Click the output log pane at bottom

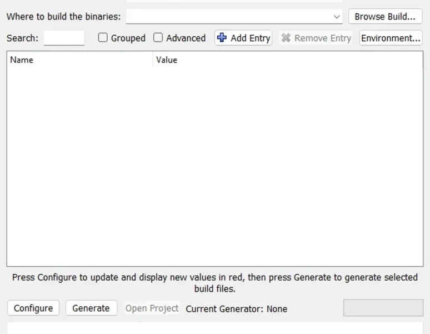(214, 327)
